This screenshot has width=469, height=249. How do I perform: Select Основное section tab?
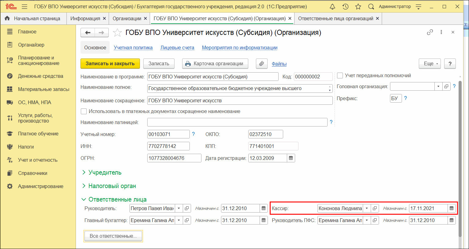(x=95, y=47)
